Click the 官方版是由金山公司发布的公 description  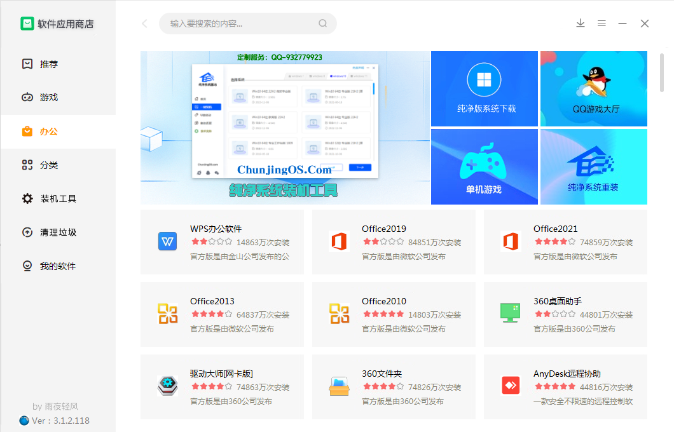[240, 257]
